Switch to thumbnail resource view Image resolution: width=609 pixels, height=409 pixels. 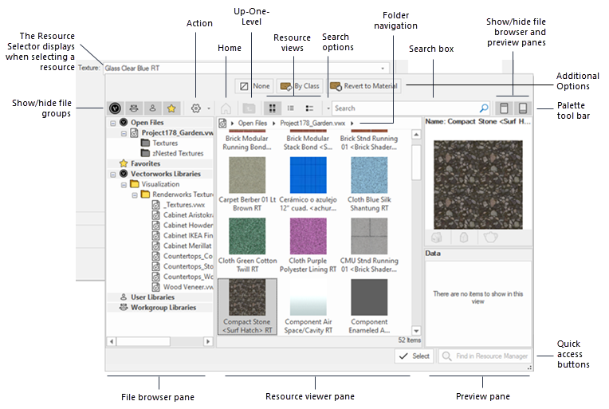pyautogui.click(x=272, y=107)
